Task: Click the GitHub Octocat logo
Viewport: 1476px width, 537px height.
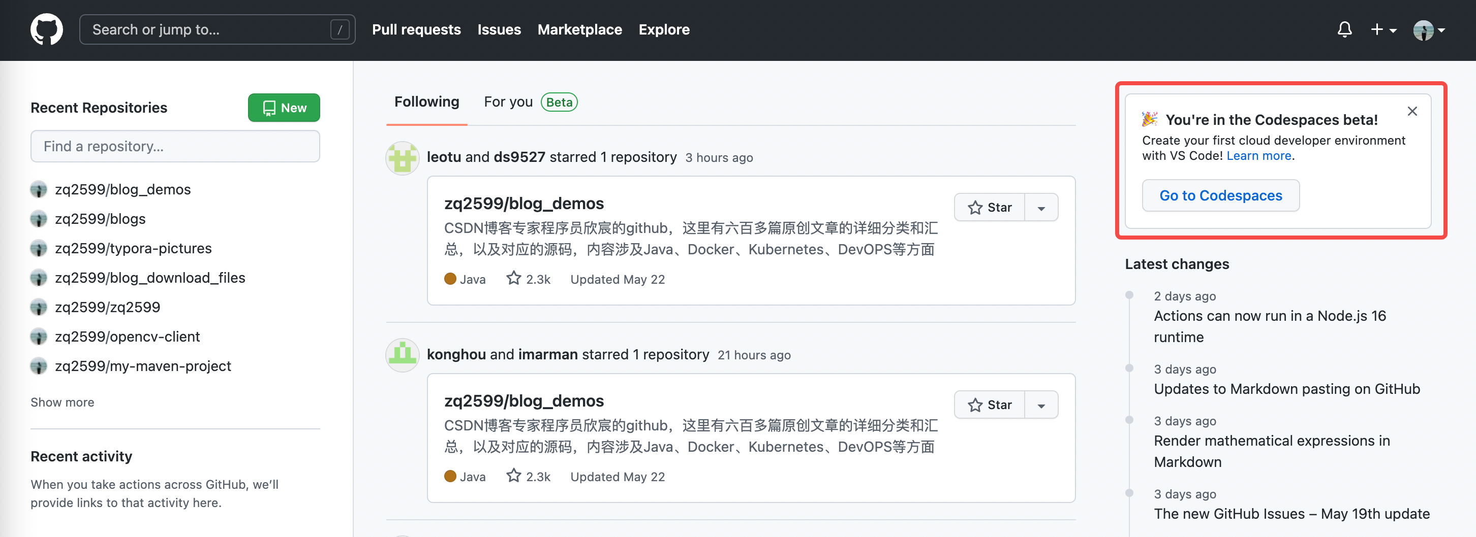Action: coord(46,29)
